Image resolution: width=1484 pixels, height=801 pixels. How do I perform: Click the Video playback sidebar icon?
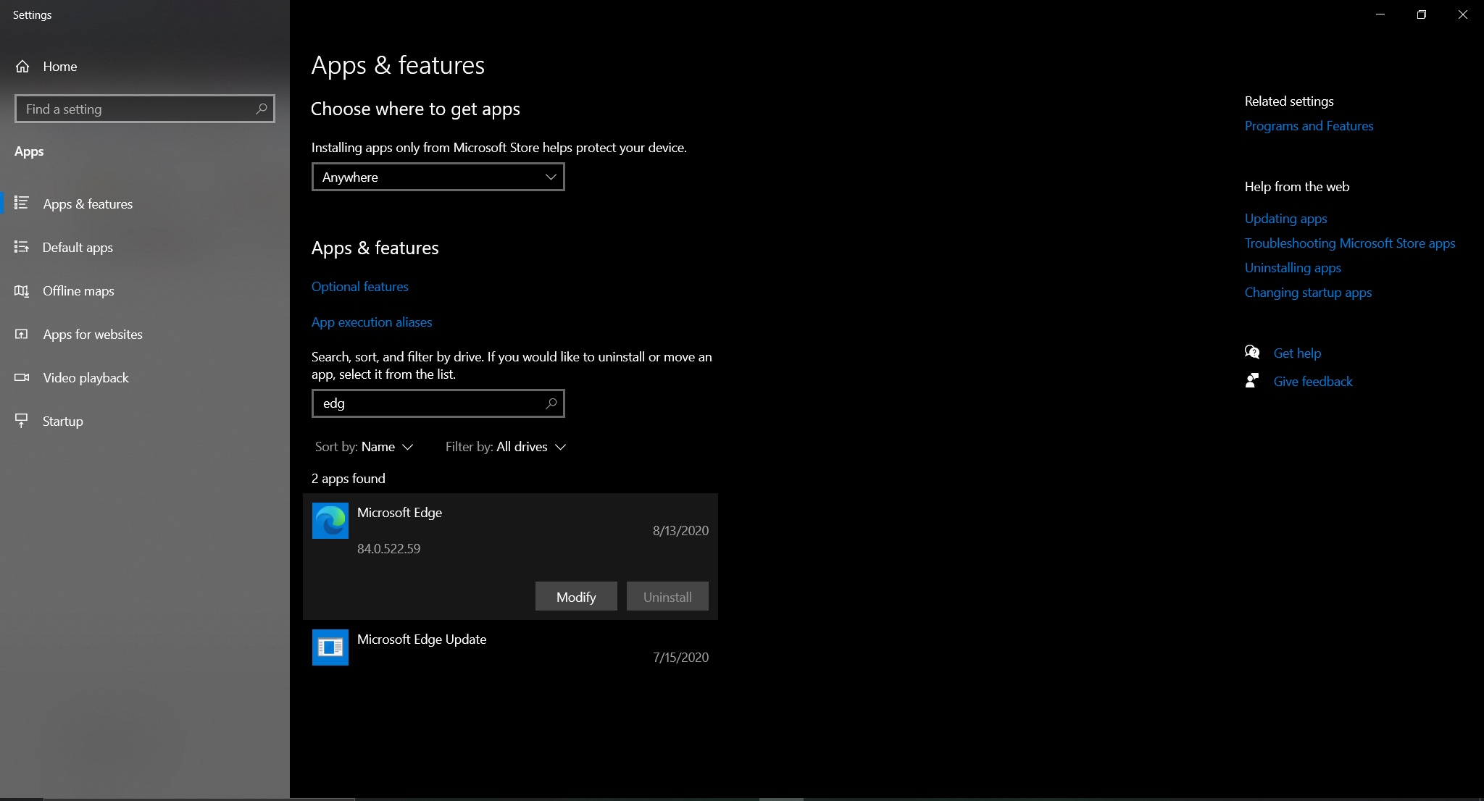click(22, 377)
